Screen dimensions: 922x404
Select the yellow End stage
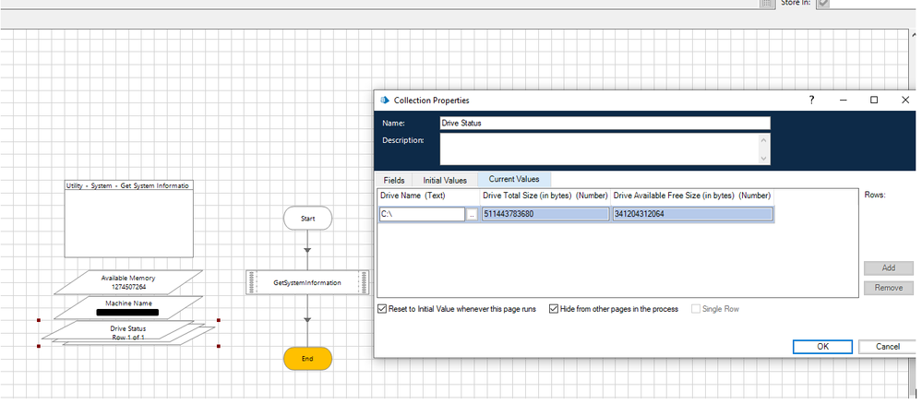(x=307, y=359)
